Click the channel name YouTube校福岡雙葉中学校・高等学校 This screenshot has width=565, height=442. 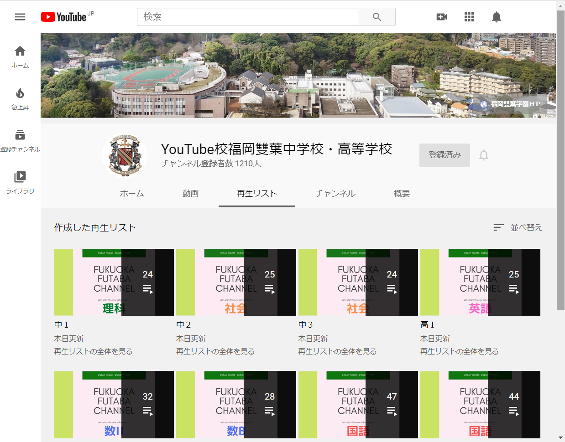[x=277, y=149]
